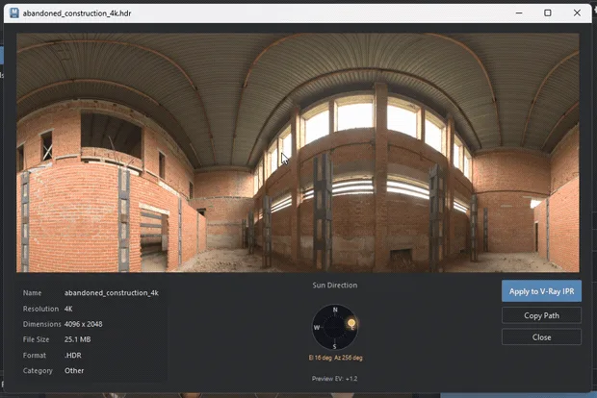Click the File Size field label
597x398 pixels.
[x=36, y=339]
